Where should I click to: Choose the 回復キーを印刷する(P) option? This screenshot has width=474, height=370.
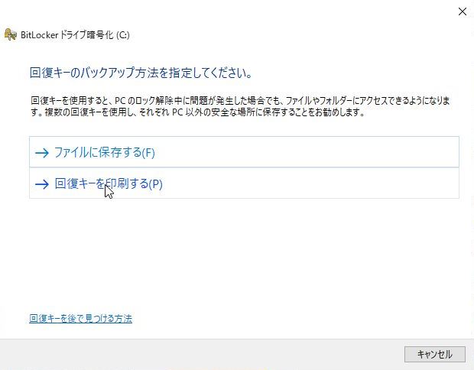coord(244,183)
